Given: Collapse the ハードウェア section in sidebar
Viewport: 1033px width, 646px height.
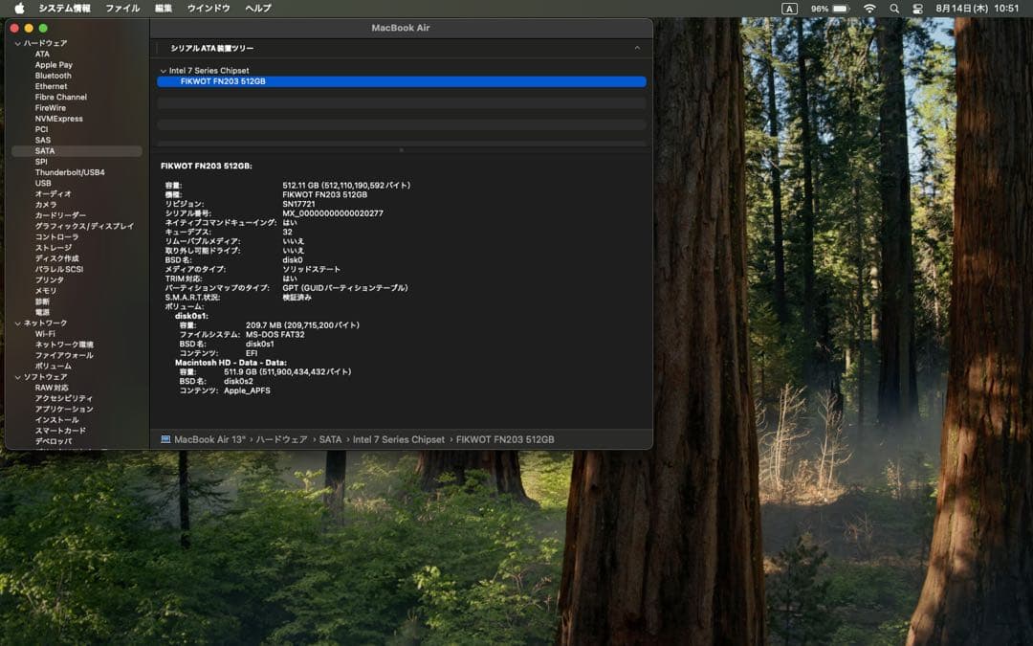Looking at the screenshot, I should click(x=17, y=43).
